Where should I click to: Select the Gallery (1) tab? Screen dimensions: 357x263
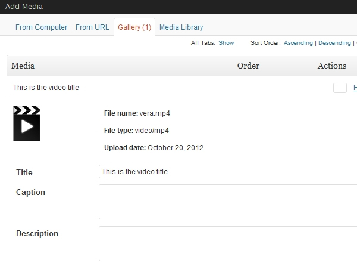point(134,27)
